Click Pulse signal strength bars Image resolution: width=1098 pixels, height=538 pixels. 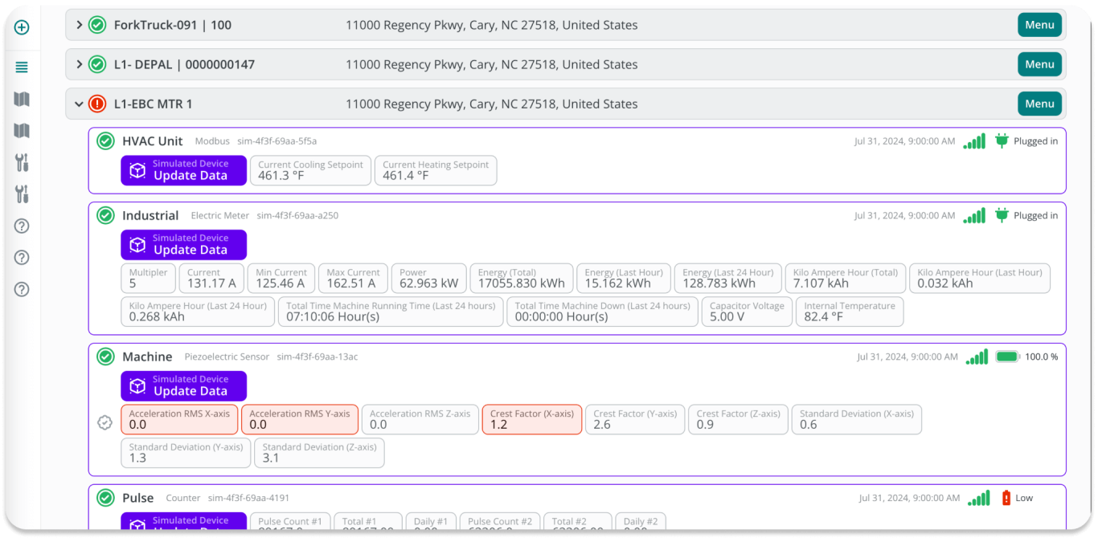[x=979, y=498]
